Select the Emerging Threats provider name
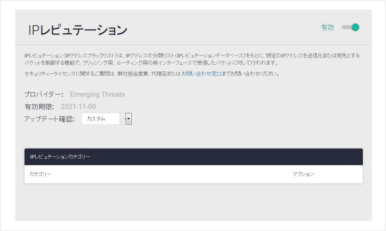Image resolution: width=386 pixels, height=231 pixels. click(x=97, y=94)
